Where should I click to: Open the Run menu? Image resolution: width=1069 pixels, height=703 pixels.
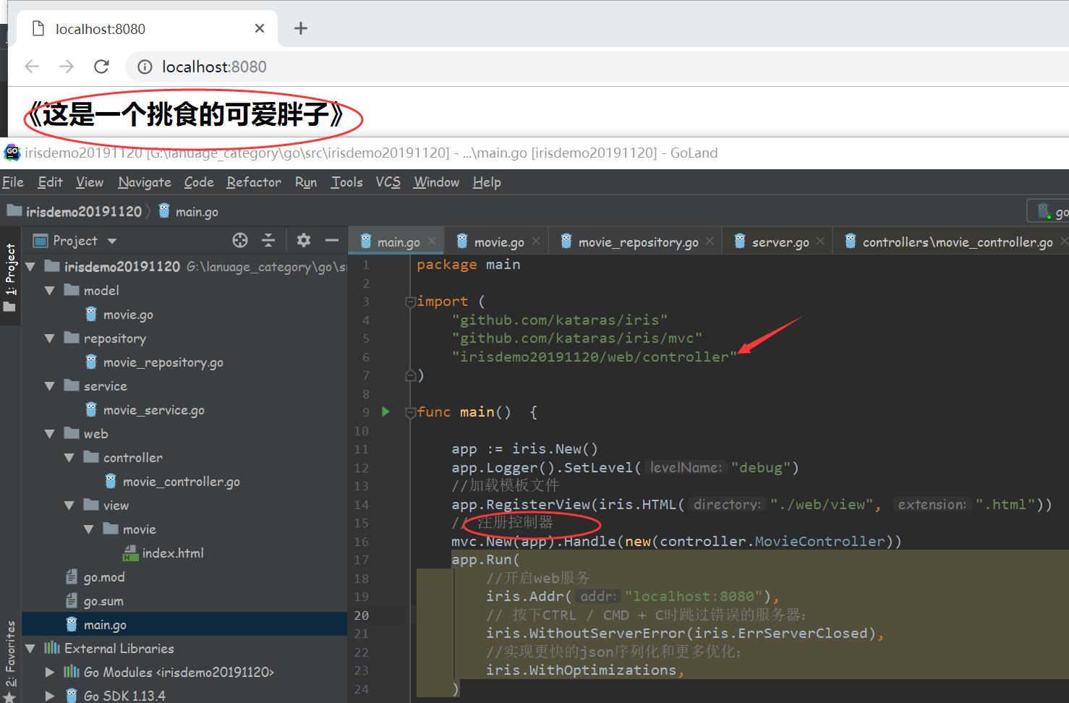click(x=306, y=182)
